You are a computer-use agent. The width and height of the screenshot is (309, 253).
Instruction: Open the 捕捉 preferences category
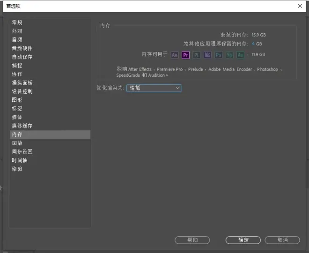(x=50, y=66)
